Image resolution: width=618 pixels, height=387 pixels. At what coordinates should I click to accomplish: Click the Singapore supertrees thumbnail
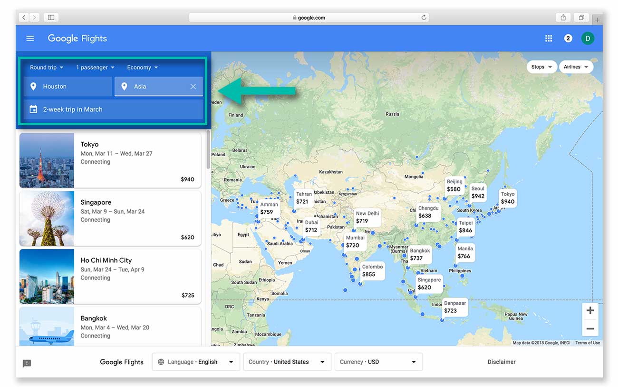tap(47, 218)
